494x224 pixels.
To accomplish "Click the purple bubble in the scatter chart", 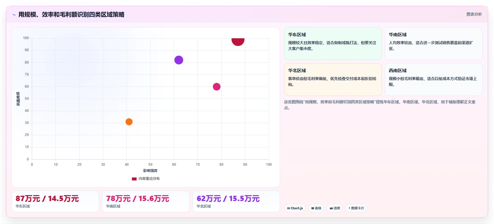I will (x=179, y=60).
